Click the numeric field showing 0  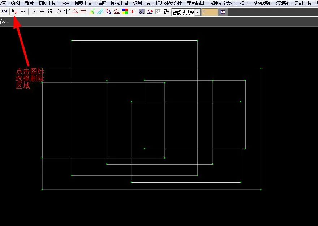210,12
